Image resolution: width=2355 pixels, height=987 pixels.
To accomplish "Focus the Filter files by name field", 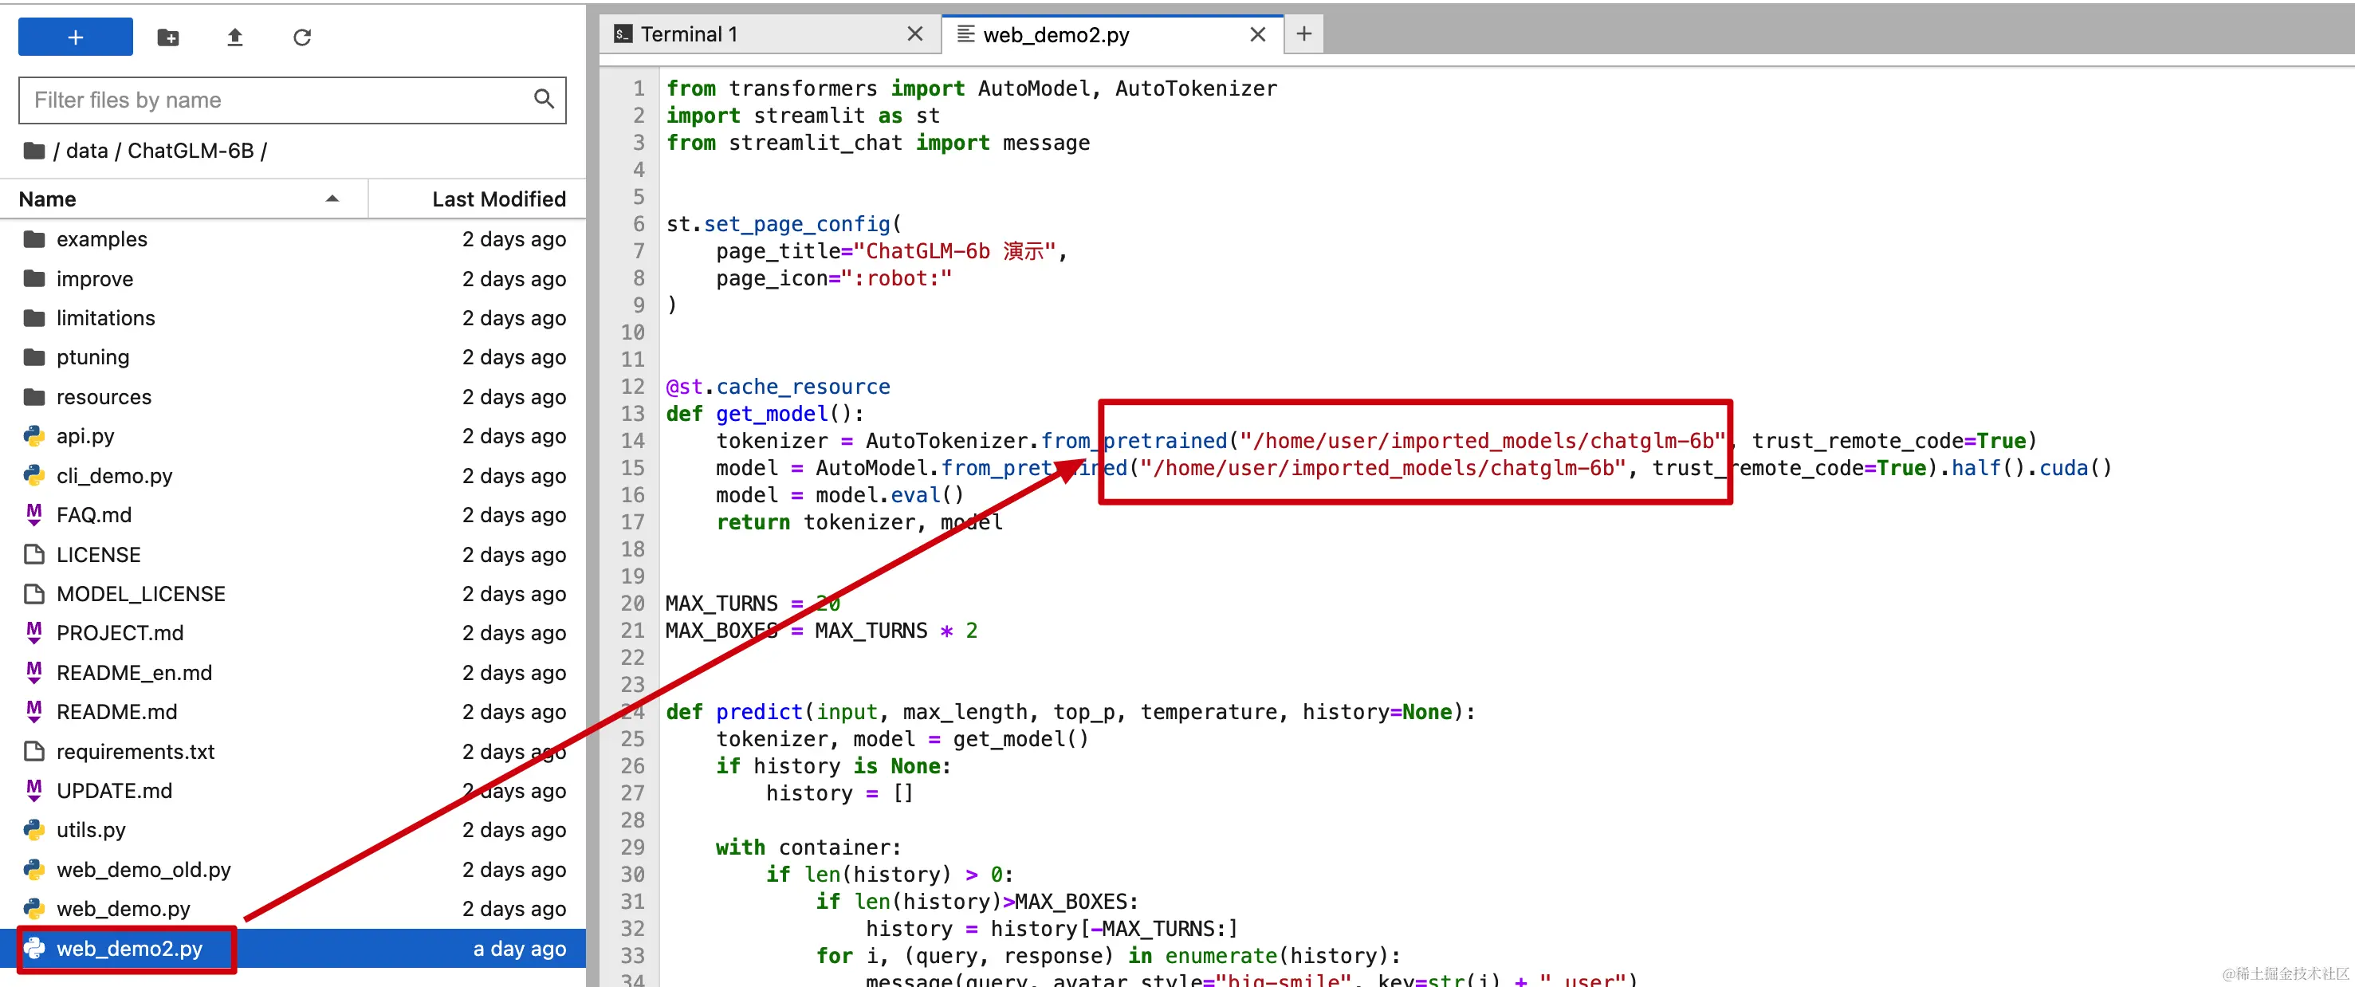I will (274, 100).
